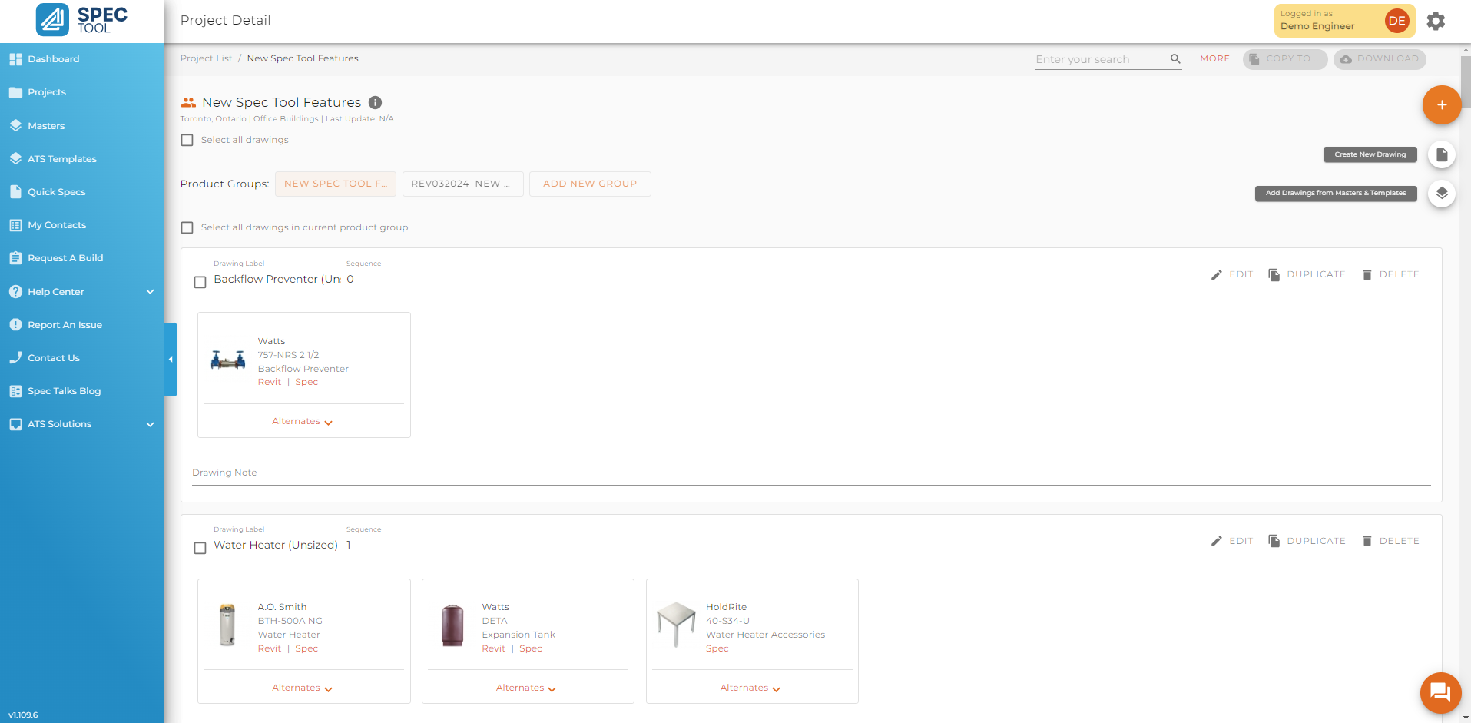Edit the Backflow Preventer drawing
Image resolution: width=1471 pixels, height=723 pixels.
click(x=1231, y=274)
